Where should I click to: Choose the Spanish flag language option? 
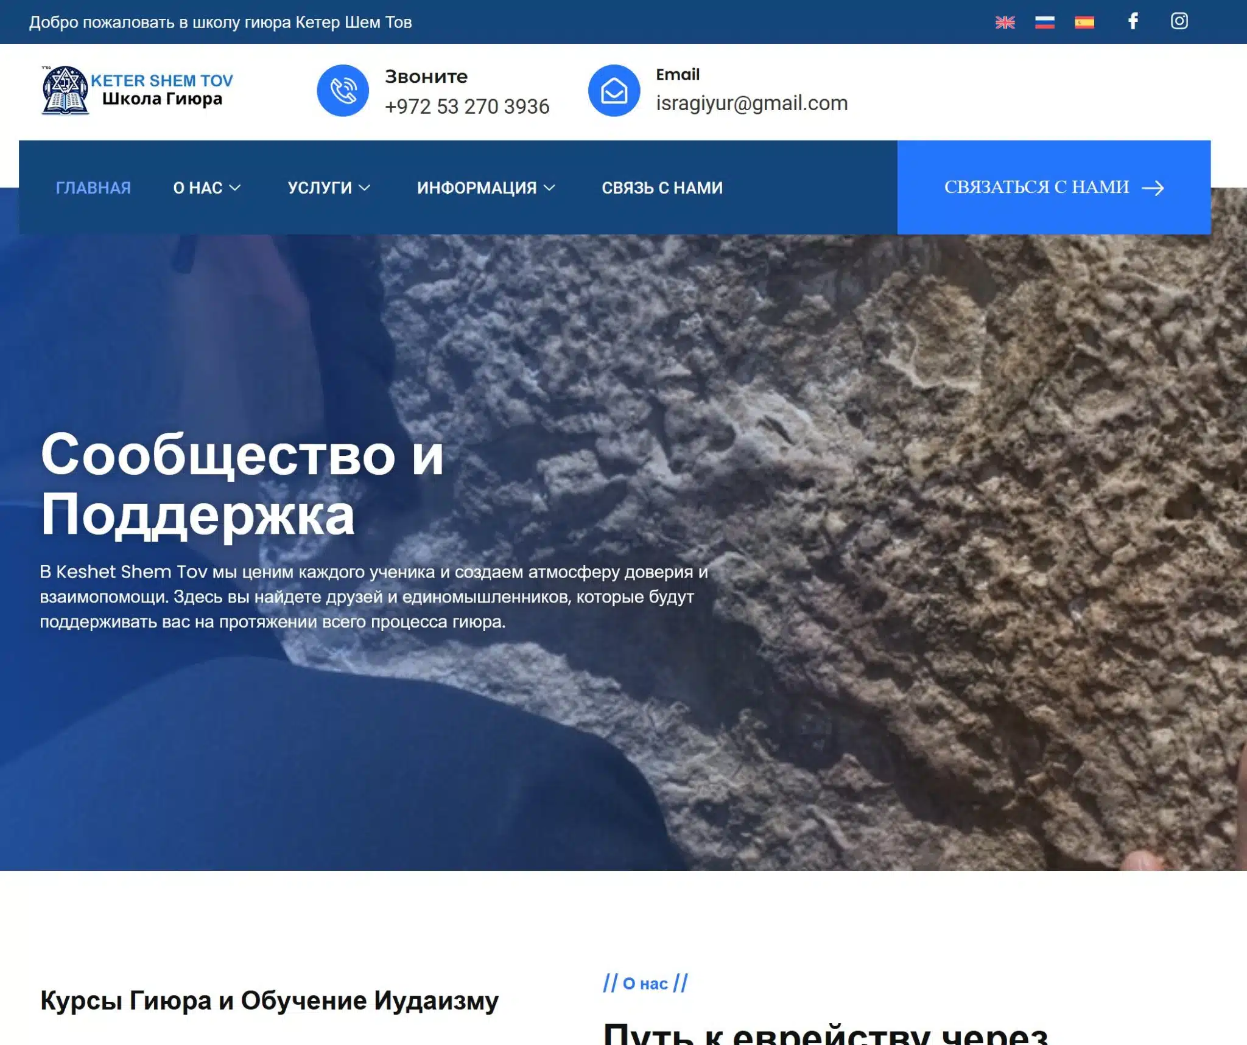point(1084,23)
